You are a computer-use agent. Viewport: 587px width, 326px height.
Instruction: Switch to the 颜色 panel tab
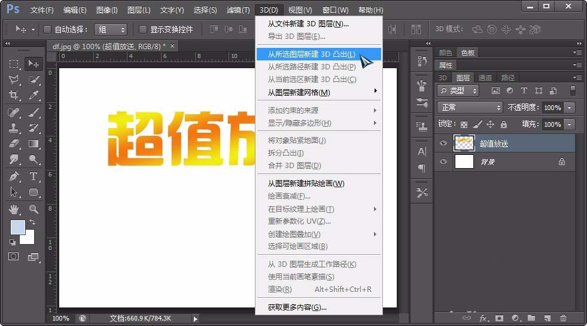coord(446,53)
